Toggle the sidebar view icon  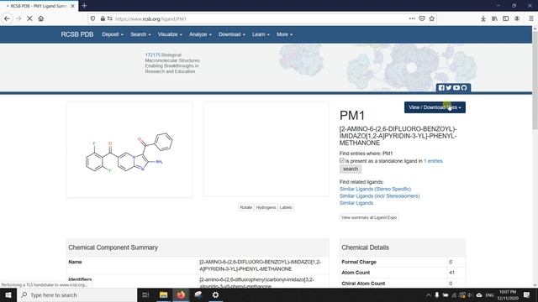click(x=506, y=18)
